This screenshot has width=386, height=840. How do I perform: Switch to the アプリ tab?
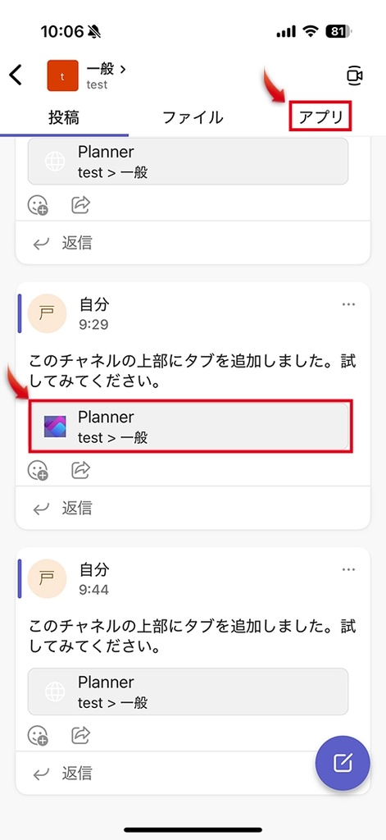click(x=320, y=116)
